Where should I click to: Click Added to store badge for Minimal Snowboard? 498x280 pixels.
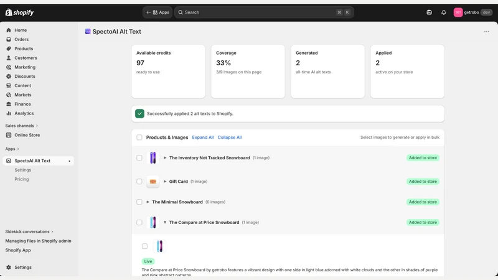click(x=423, y=202)
